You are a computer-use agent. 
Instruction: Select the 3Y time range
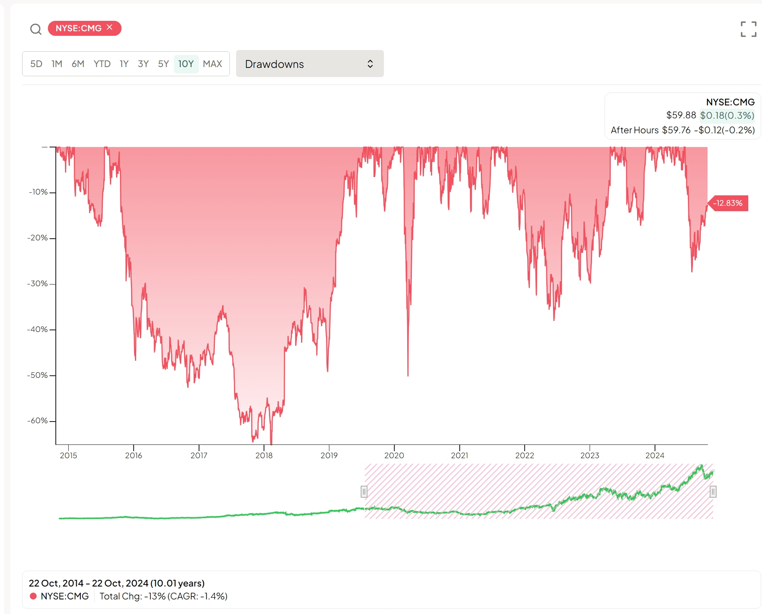(143, 64)
